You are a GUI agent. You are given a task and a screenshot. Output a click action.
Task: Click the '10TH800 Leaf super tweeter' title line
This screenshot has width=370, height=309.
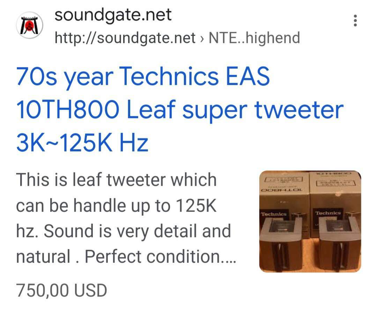click(180, 110)
